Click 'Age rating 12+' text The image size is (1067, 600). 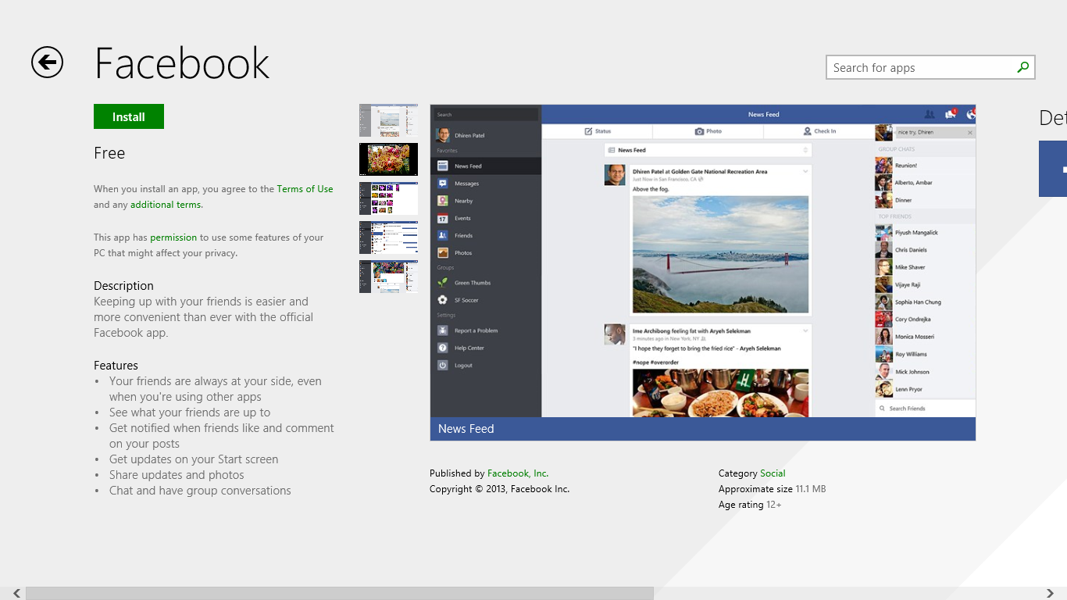click(750, 504)
